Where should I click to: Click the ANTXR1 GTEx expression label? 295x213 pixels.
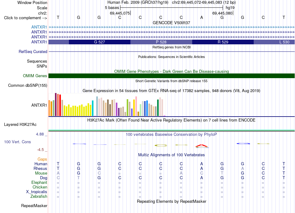click(x=39, y=105)
